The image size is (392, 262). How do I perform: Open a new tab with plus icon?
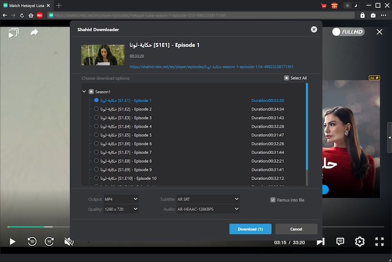[59, 6]
